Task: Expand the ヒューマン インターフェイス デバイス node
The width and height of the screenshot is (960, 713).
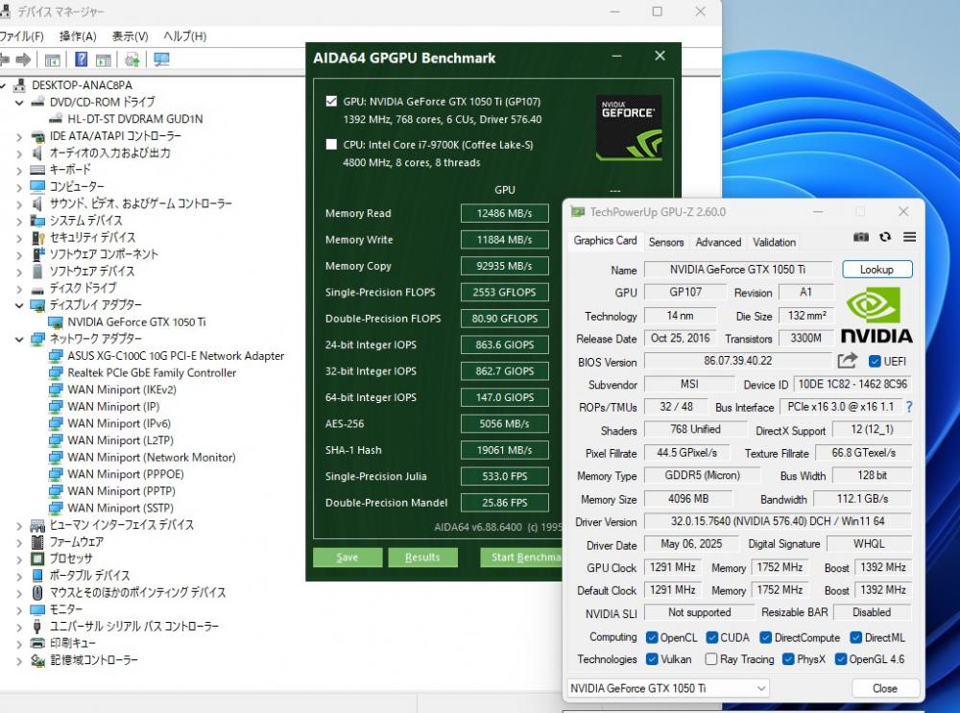Action: click(19, 525)
